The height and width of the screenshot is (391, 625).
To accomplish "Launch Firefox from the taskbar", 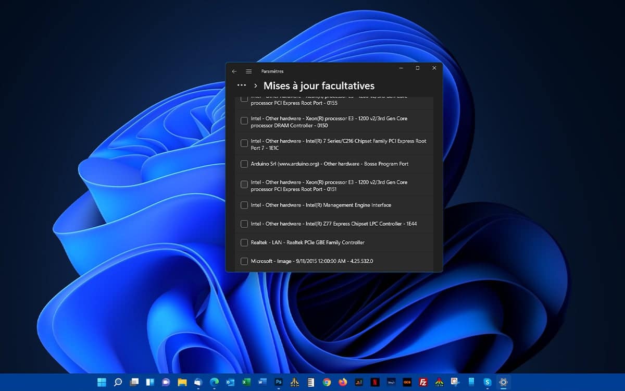I will click(343, 382).
